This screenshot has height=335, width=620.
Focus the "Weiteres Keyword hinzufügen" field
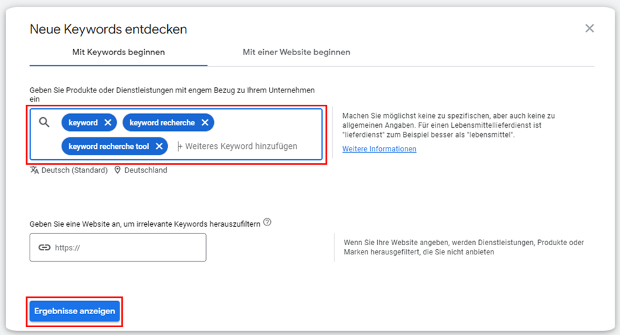[241, 146]
